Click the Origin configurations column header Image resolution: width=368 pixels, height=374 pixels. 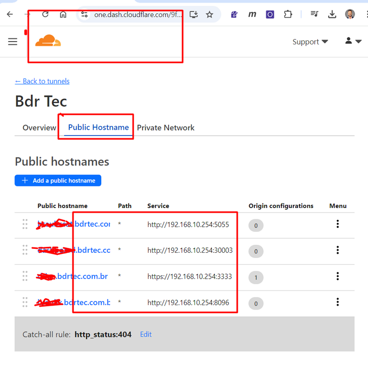pyautogui.click(x=281, y=206)
